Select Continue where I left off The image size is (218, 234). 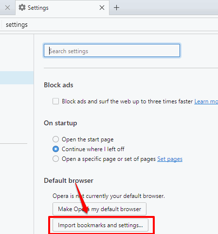pyautogui.click(x=55, y=149)
